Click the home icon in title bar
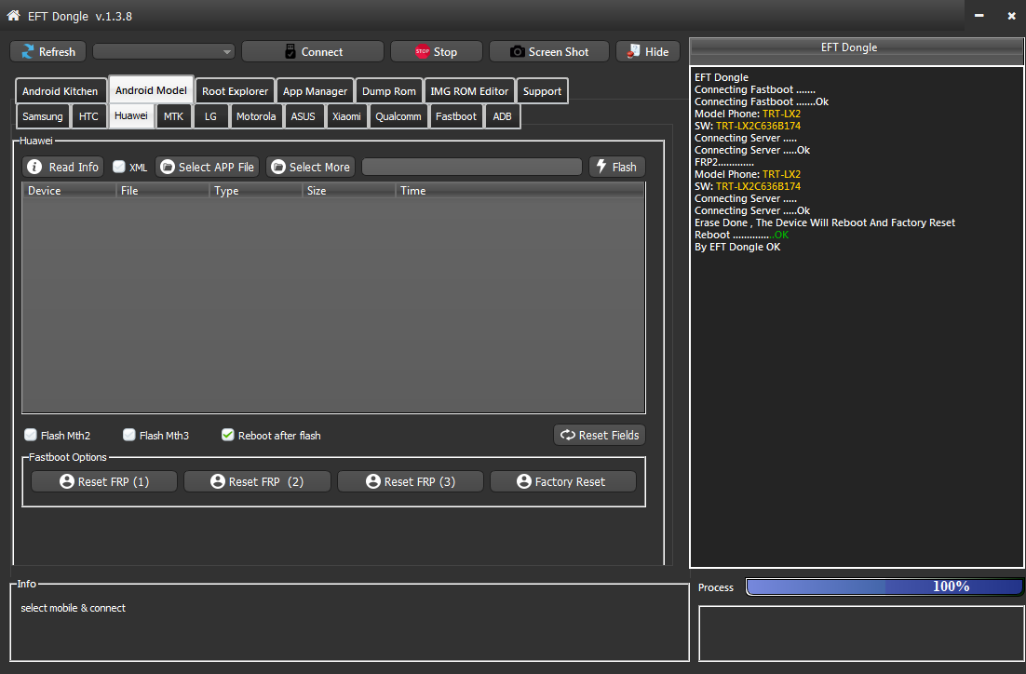Screen dimensions: 1026x674 (13, 16)
